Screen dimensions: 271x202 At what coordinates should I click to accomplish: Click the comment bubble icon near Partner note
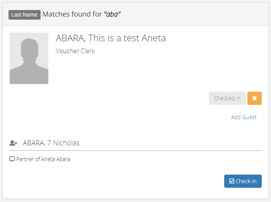pos(12,159)
